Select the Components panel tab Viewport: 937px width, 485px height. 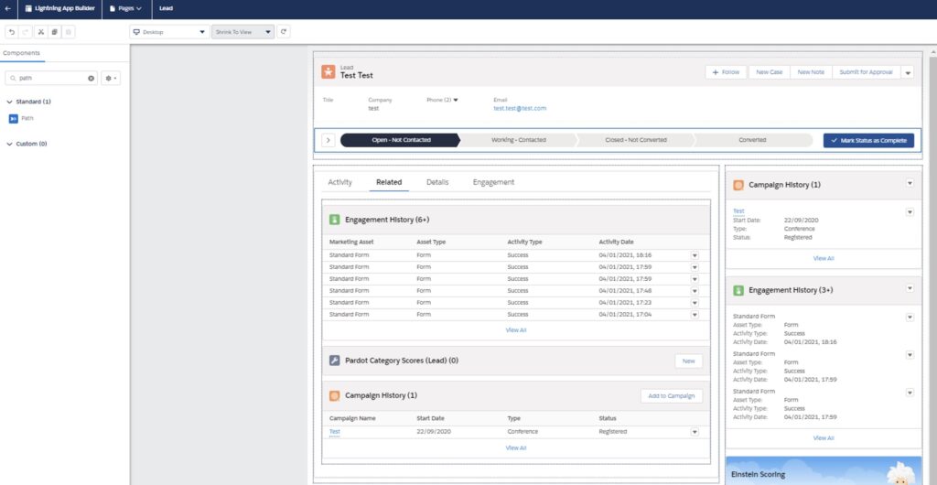click(x=22, y=53)
